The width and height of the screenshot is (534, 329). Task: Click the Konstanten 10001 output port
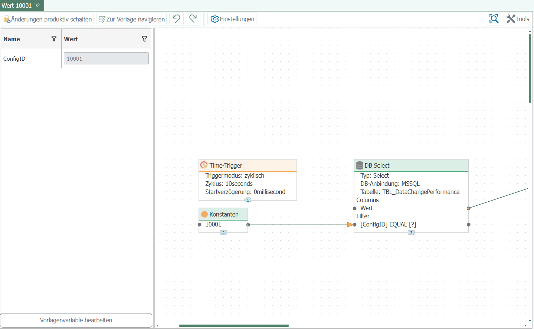(248, 225)
